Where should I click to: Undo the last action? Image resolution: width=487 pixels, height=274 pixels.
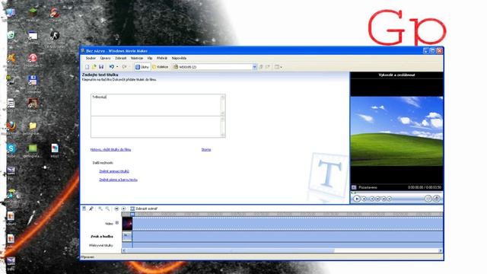coord(112,67)
